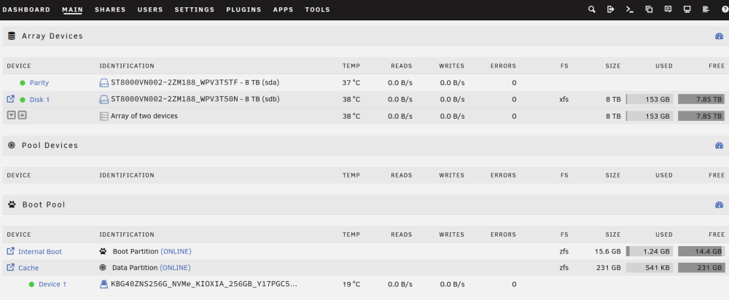Click the Pool Devices section title
The image size is (729, 300).
pos(50,146)
